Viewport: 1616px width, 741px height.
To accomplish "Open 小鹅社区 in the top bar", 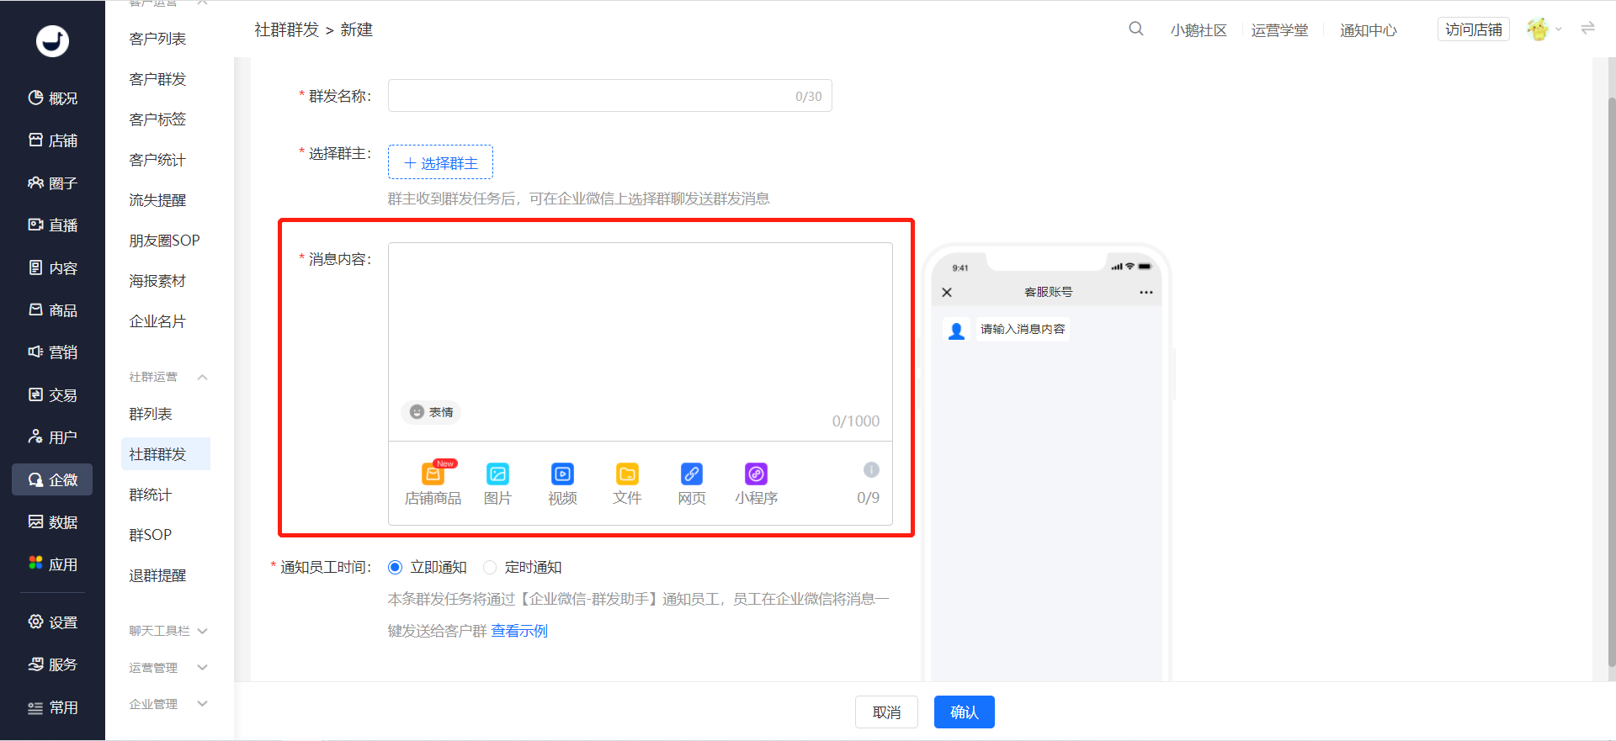I will click(1199, 30).
